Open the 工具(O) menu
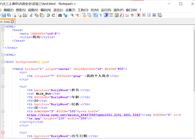Viewport: 195px width, 139px height. tap(83, 10)
